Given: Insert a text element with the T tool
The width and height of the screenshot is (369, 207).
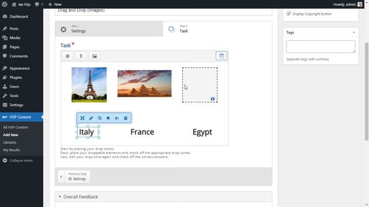Looking at the screenshot, I should pos(81,56).
